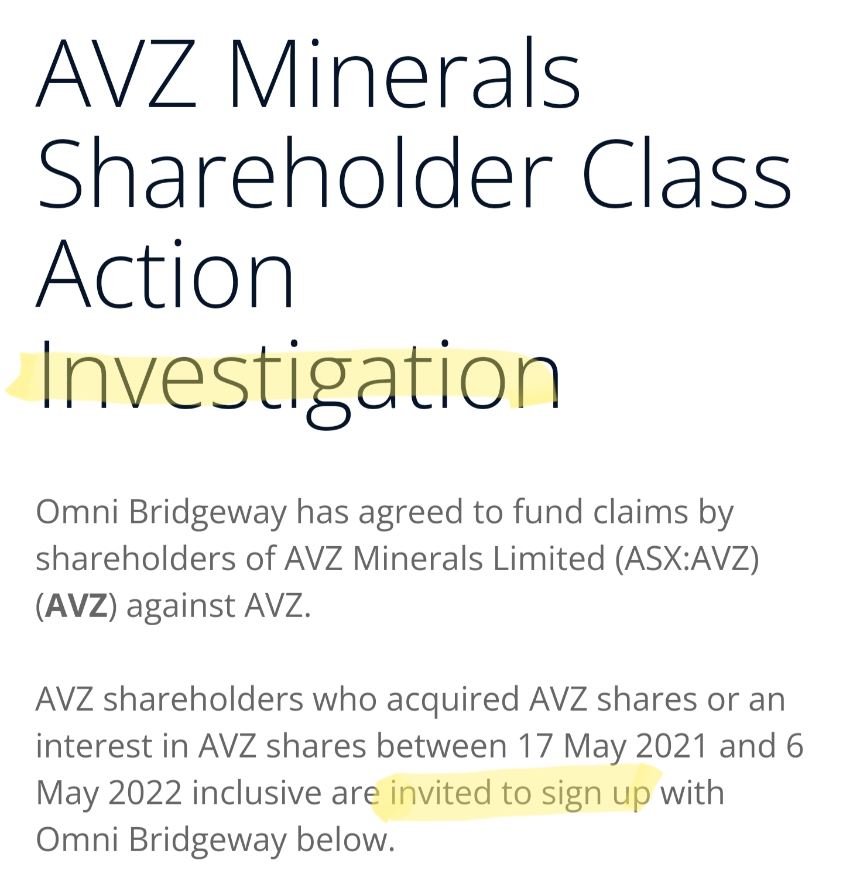The image size is (843, 884).
Task: Click the word "inclusive" in the second paragraph
Action: pos(258,793)
